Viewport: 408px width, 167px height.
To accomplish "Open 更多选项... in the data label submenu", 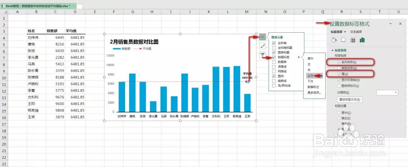I will (x=314, y=93).
